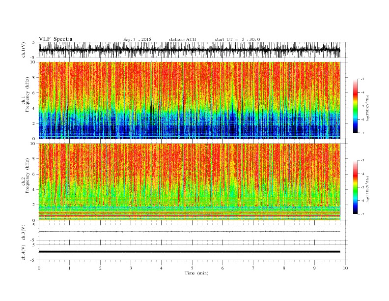Click the time axis tick label "6"
389x301 pixels.
click(222, 268)
